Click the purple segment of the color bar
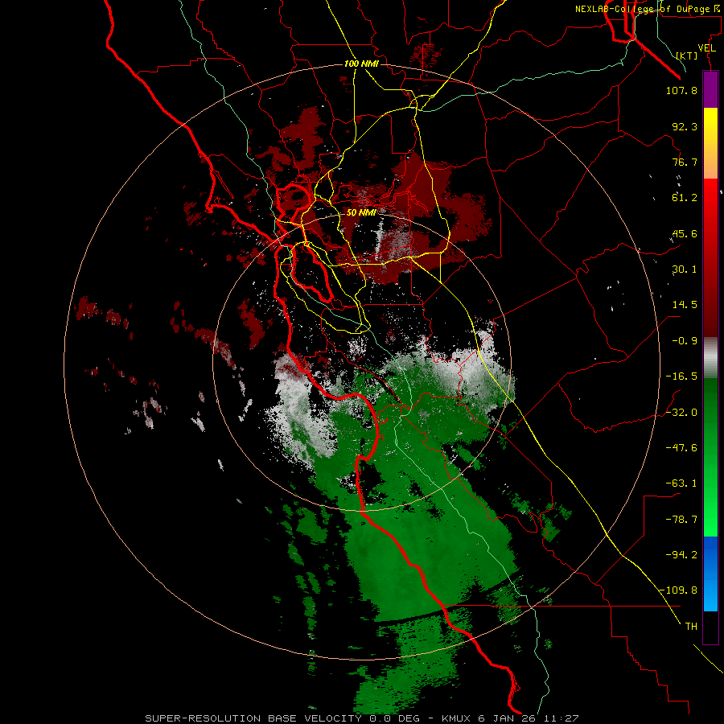Screen dimensions: 724x724 pos(710,90)
